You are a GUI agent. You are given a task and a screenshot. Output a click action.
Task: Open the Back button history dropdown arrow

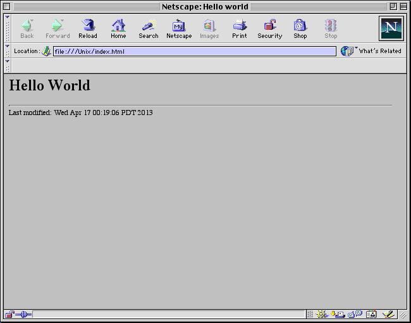click(32, 20)
